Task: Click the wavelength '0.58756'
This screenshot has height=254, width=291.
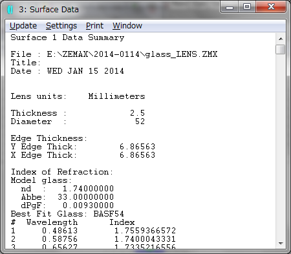Action: 59,239
